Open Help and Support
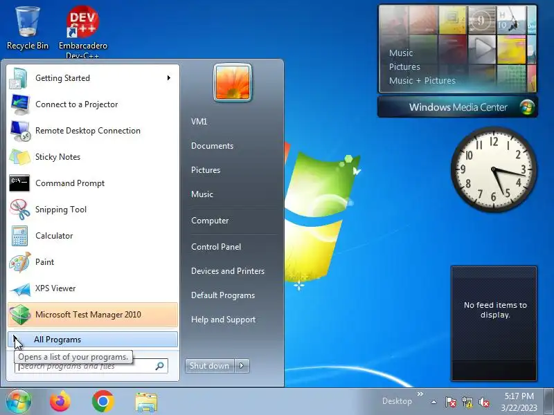Screen dimensions: 554x415 pos(223,320)
